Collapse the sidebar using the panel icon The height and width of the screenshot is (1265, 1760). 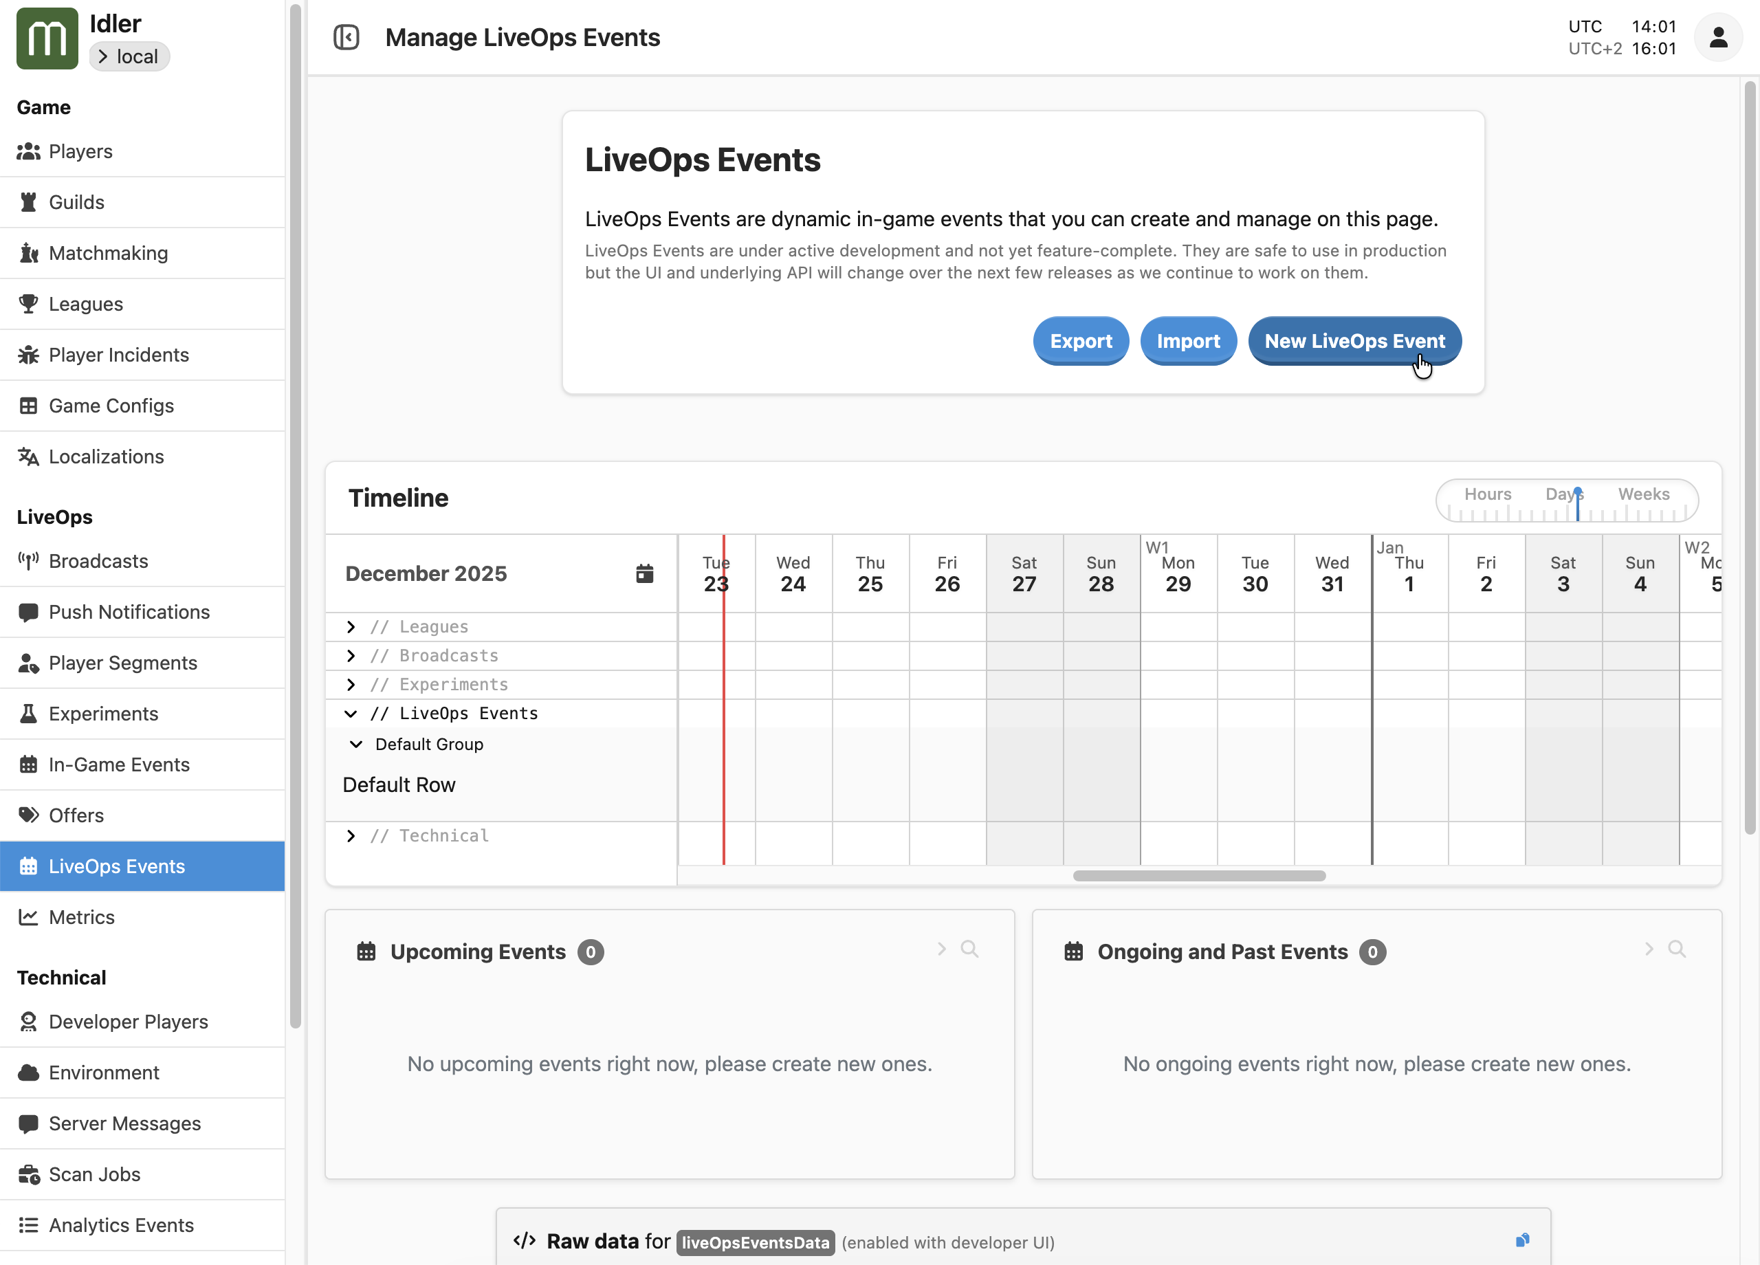point(346,36)
